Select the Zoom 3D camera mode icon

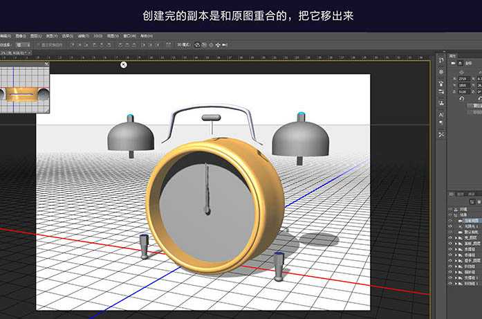pyautogui.click(x=225, y=45)
